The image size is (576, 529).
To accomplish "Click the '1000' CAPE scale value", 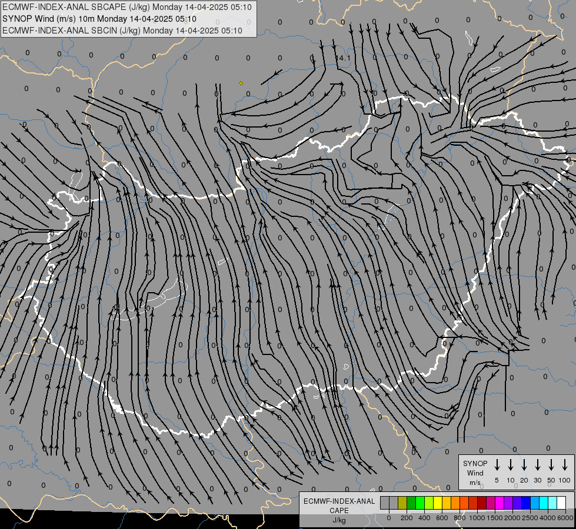I will click(x=477, y=518).
